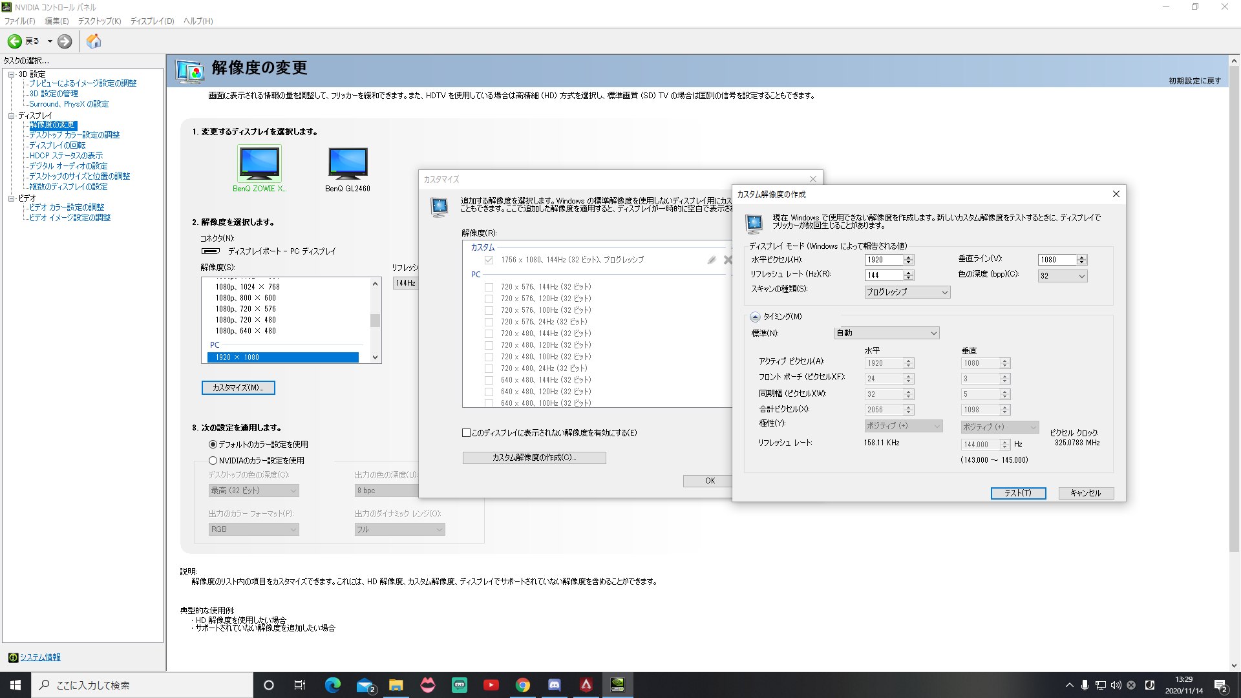Check 720 x 576, 144Hz resolution box
Screen dimensions: 1241x698
[x=489, y=287]
